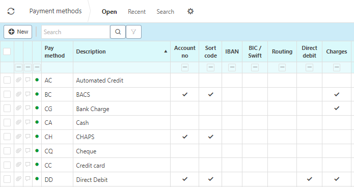Open the comment bubble for BACS
Viewport: 354px width, 187px height.
pyautogui.click(x=28, y=94)
